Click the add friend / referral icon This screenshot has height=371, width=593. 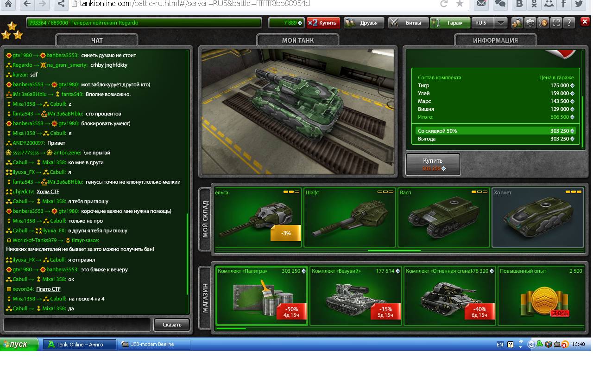517,23
